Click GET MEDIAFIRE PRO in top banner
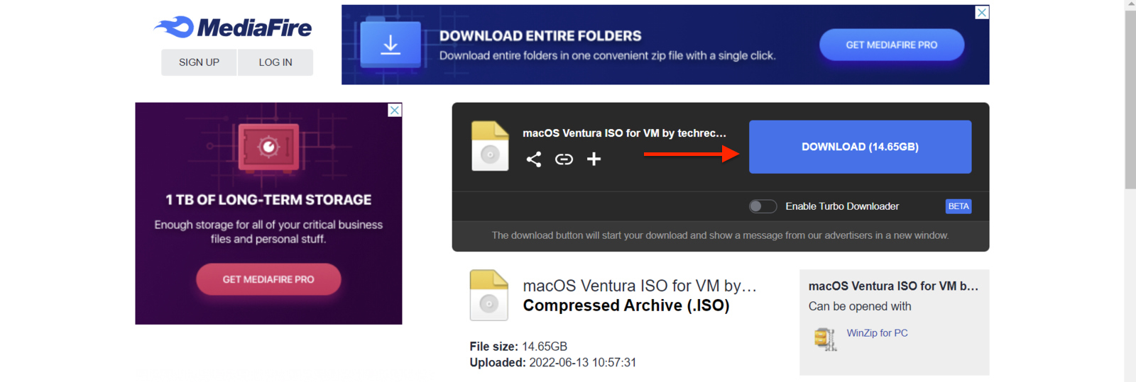This screenshot has width=1136, height=382. pos(892,45)
